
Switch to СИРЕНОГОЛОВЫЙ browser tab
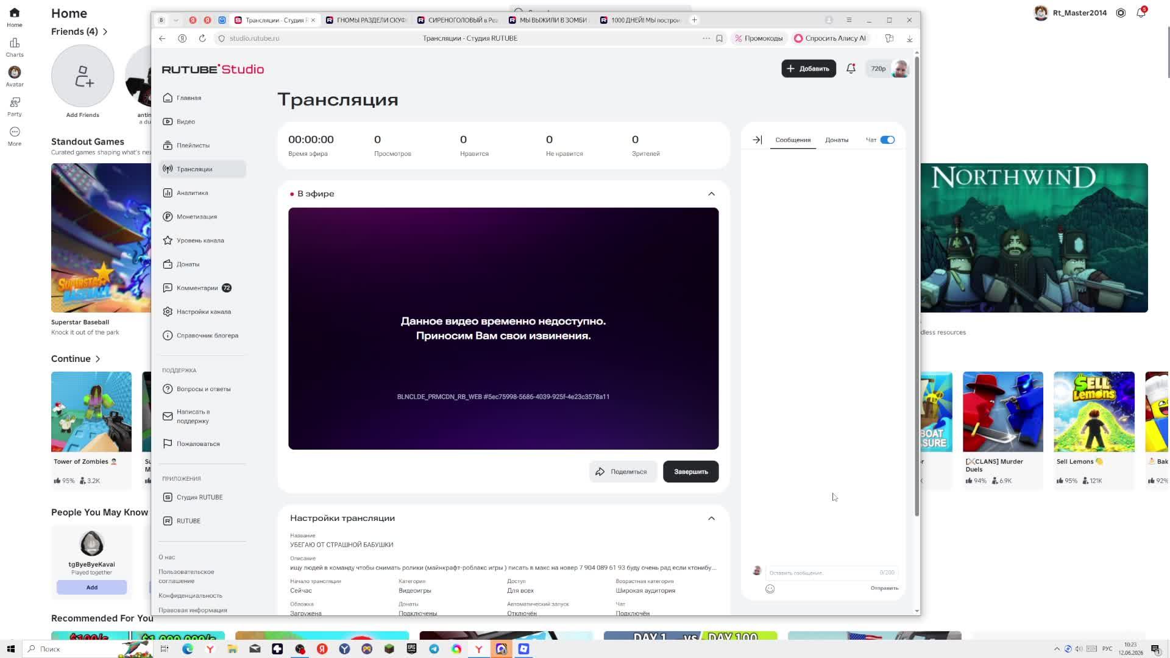coord(458,20)
